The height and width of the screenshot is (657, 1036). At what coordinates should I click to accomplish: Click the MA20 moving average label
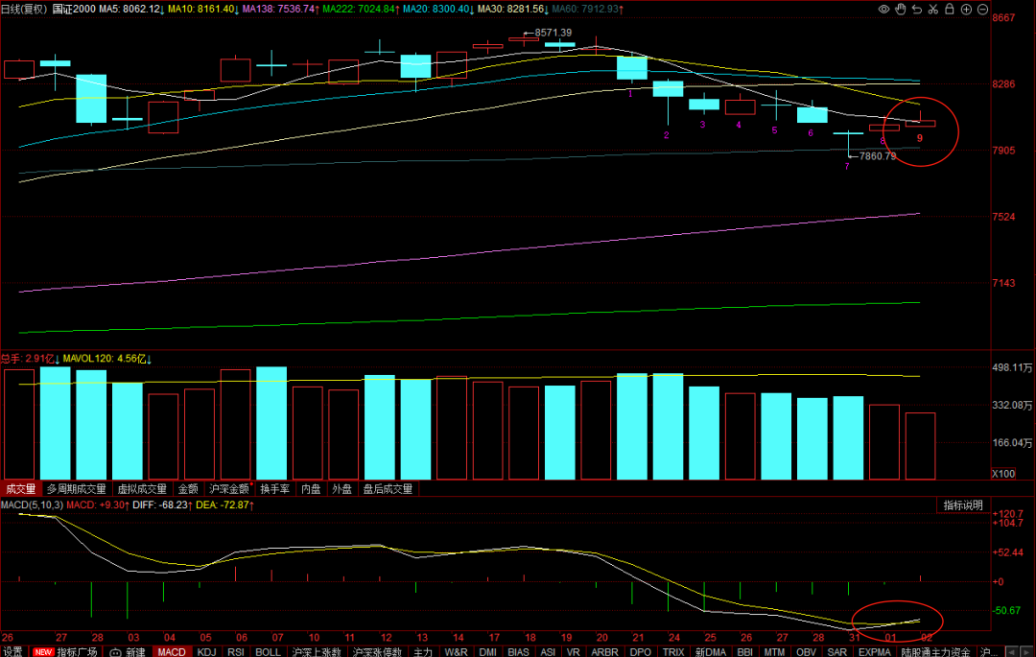(436, 9)
